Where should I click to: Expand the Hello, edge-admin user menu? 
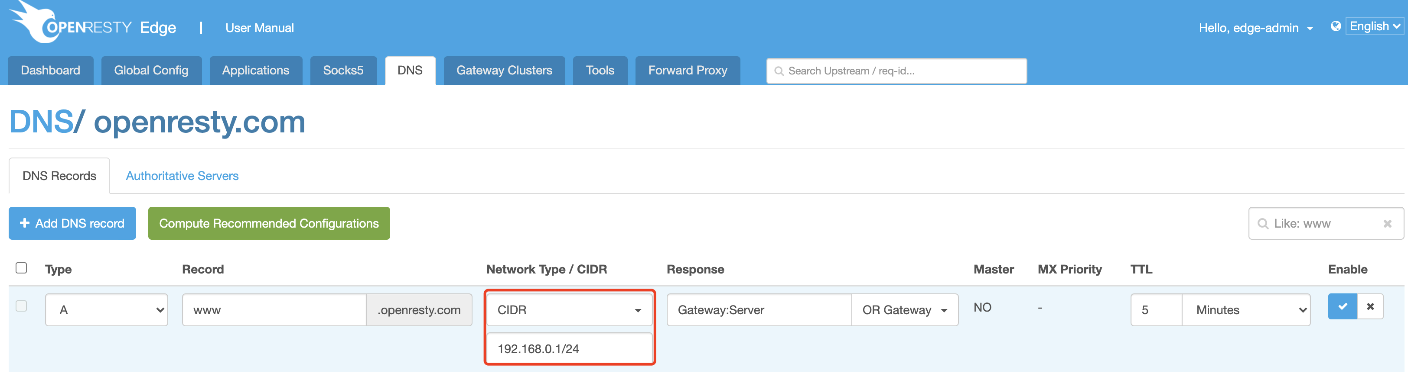(1255, 28)
